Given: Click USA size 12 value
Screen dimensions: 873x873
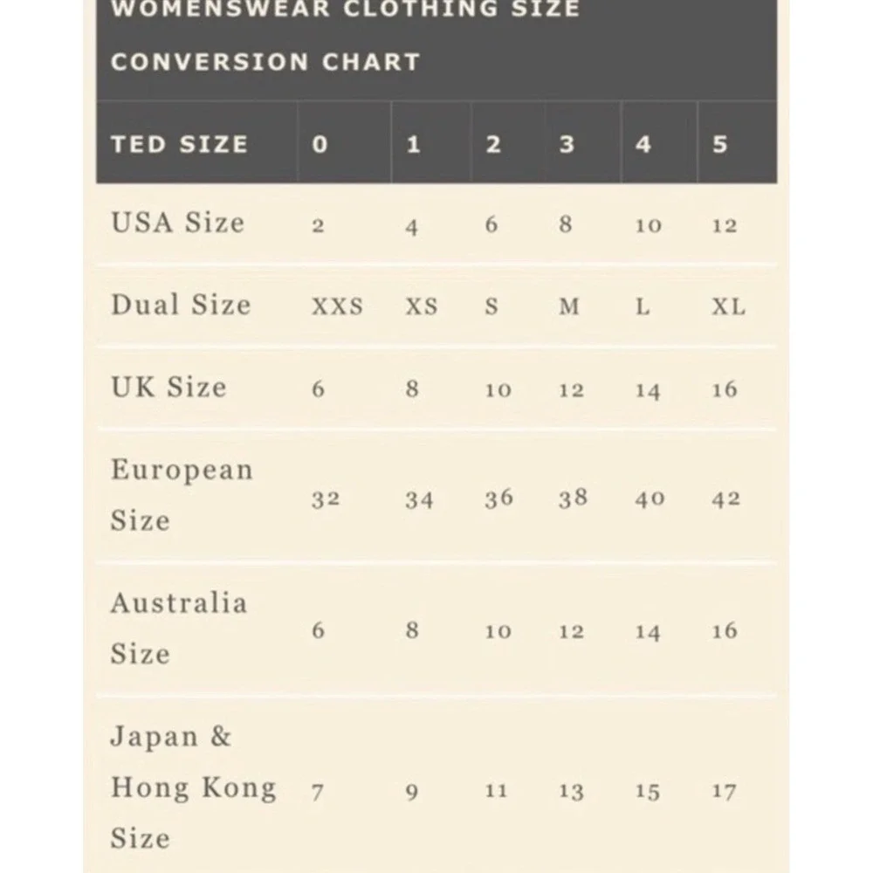Looking at the screenshot, I should tap(724, 226).
